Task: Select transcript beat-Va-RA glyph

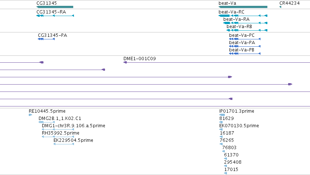Action: [246, 23]
